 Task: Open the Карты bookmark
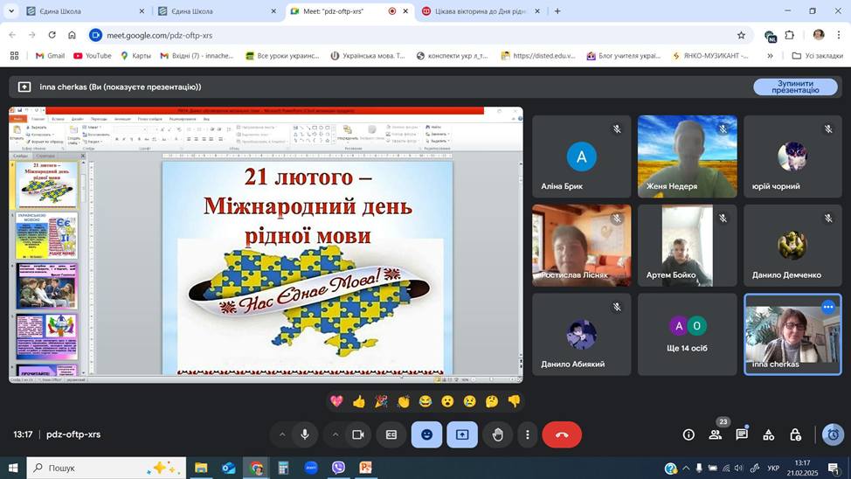(135, 55)
